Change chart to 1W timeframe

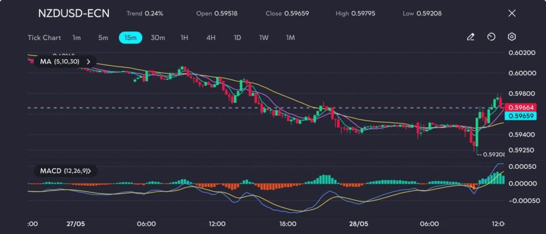(264, 38)
